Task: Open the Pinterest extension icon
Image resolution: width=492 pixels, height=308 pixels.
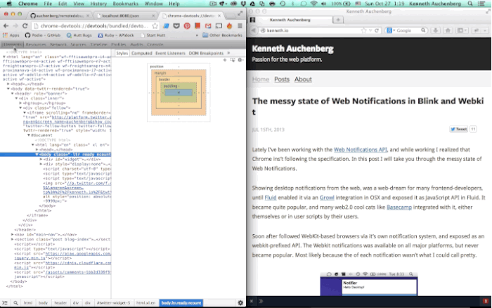Action: (x=187, y=26)
